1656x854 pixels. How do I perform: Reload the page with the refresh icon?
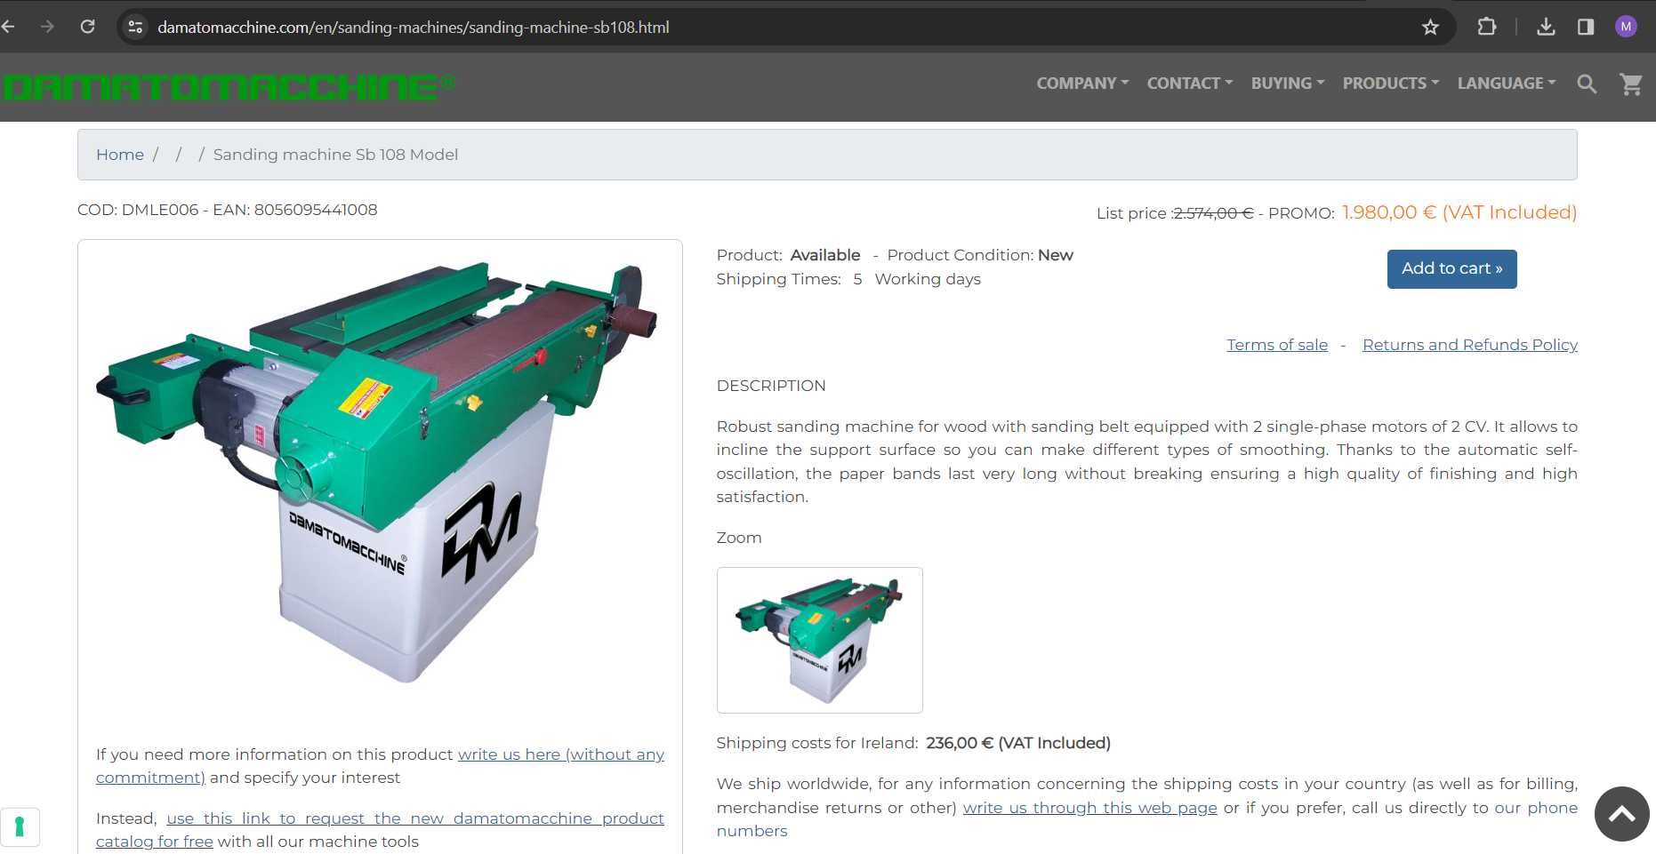pos(87,27)
